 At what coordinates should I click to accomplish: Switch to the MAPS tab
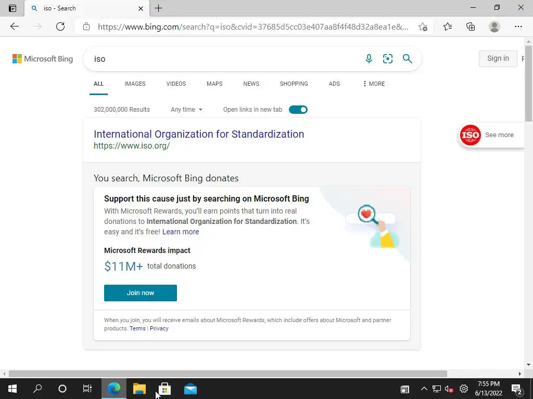214,84
